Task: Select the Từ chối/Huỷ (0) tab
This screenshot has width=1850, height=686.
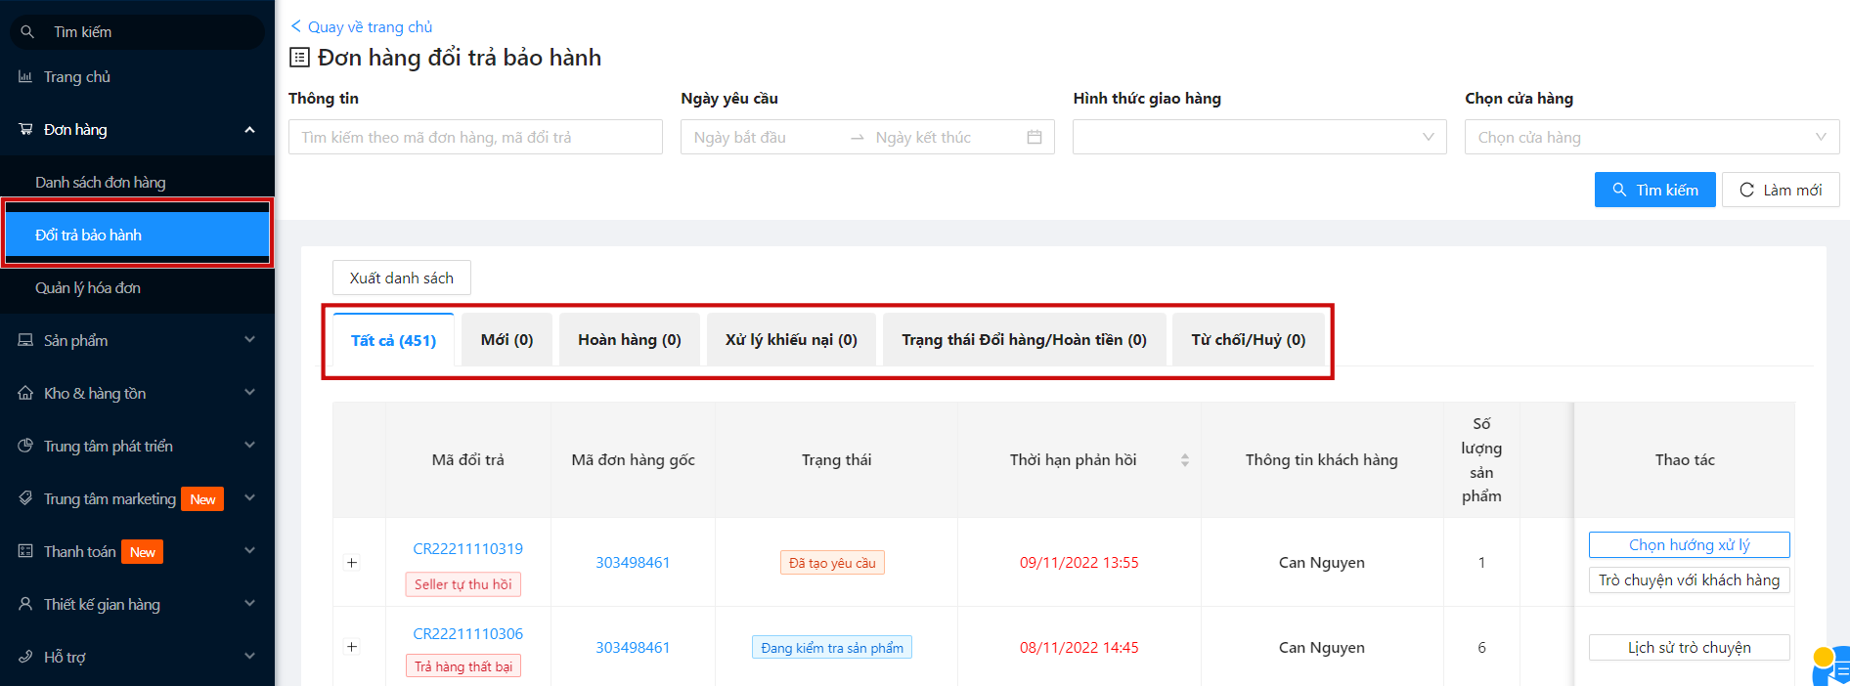Action: [1248, 340]
